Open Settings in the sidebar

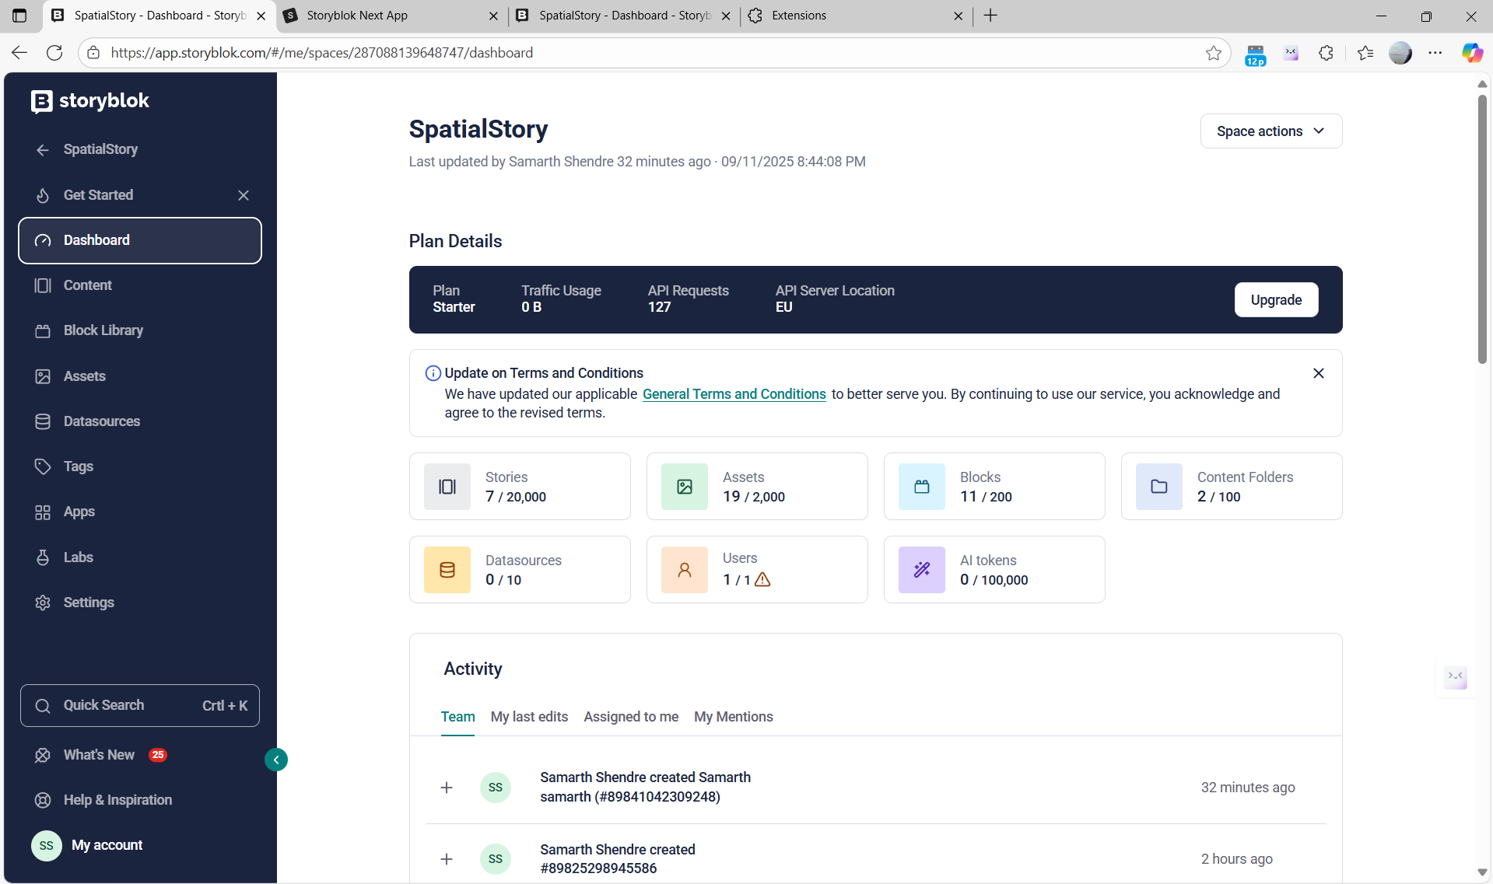pyautogui.click(x=140, y=603)
